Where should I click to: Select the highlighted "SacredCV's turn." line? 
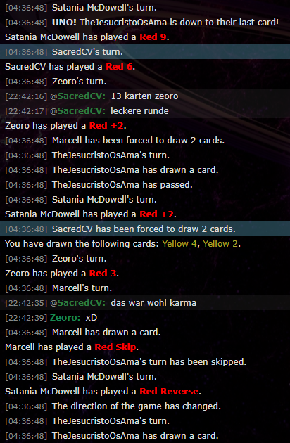(145, 52)
